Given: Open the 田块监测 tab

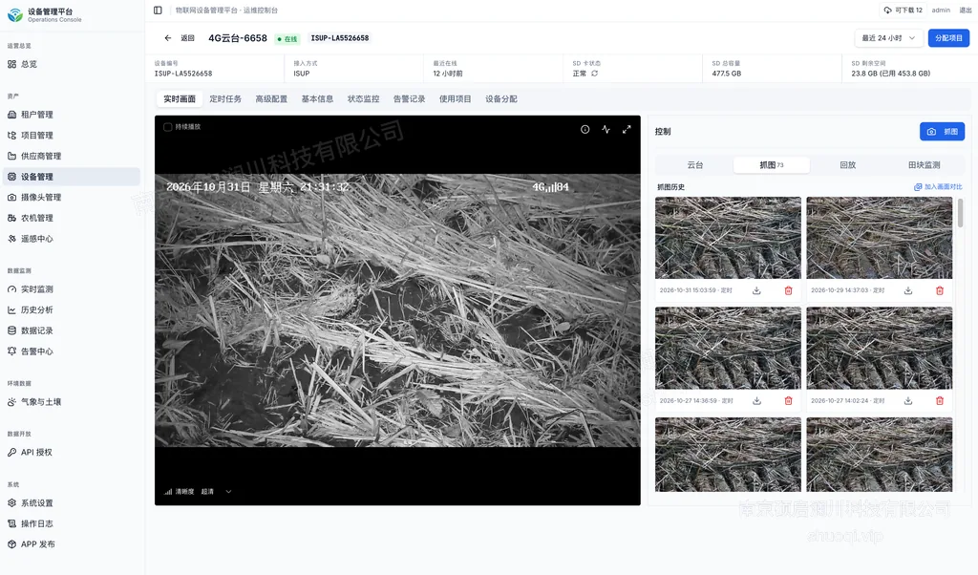Looking at the screenshot, I should point(924,165).
